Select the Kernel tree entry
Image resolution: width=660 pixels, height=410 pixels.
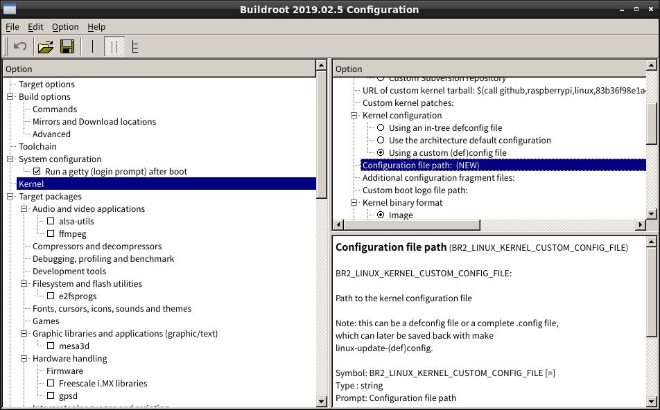pyautogui.click(x=166, y=184)
